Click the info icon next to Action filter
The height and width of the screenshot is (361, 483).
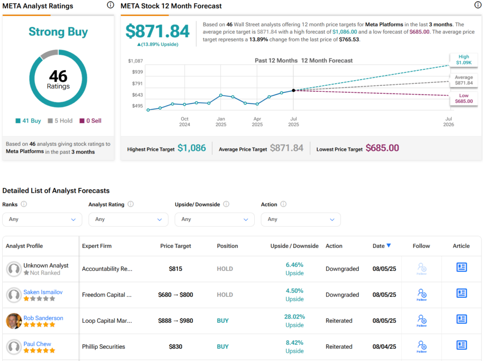283,204
